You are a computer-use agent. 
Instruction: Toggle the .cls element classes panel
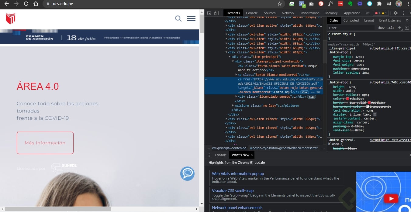[x=391, y=28]
